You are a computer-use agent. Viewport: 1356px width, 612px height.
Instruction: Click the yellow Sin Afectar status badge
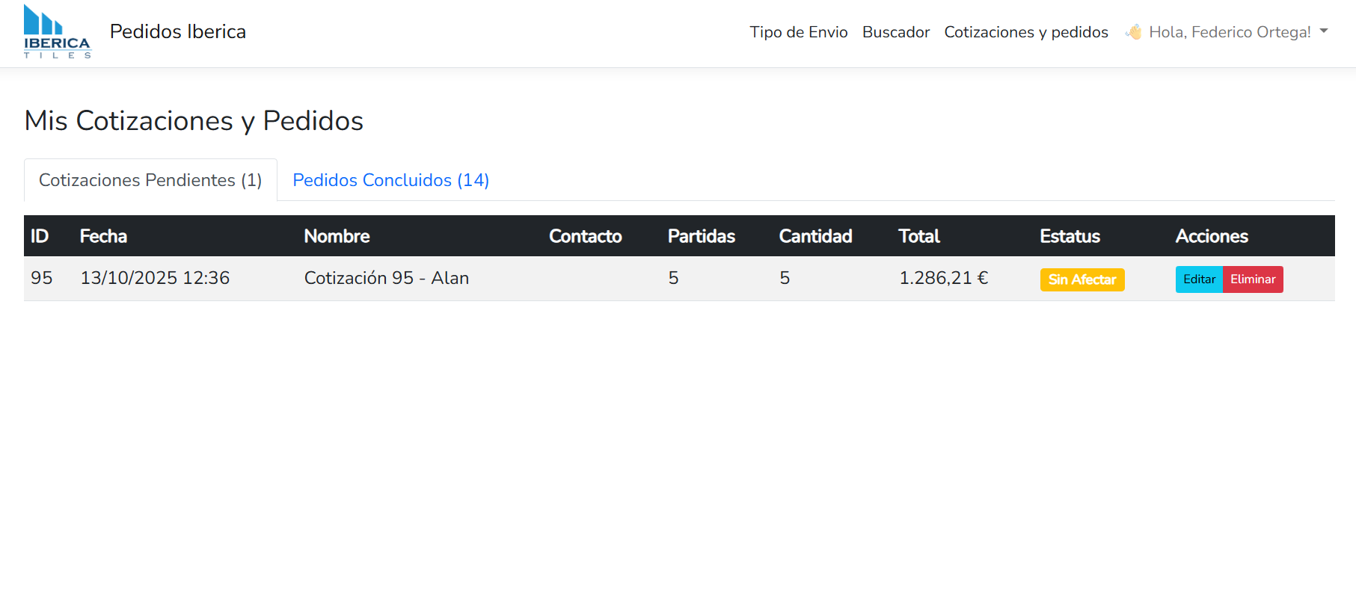click(x=1082, y=279)
